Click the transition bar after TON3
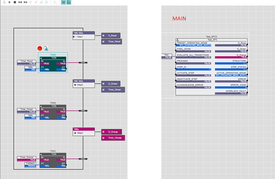 [x=83, y=111]
